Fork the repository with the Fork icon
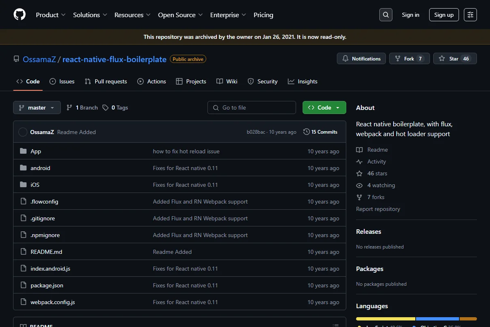The height and width of the screenshot is (327, 490). coord(398,59)
